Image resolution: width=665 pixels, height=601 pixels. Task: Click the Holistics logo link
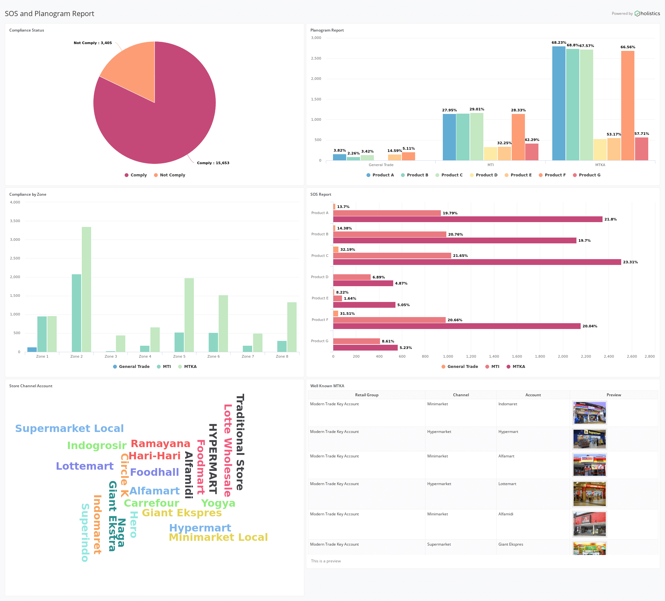click(x=647, y=14)
